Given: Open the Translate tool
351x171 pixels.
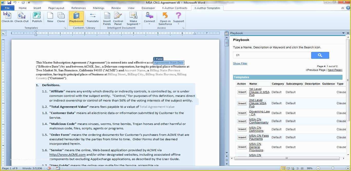Looking at the screenshot, I should (93, 17).
